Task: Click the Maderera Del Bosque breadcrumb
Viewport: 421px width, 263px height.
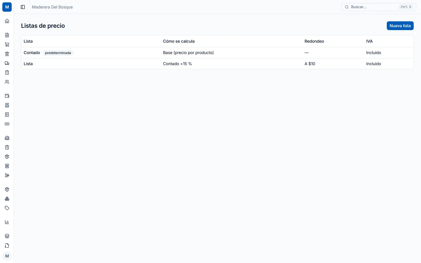Action: click(x=52, y=7)
